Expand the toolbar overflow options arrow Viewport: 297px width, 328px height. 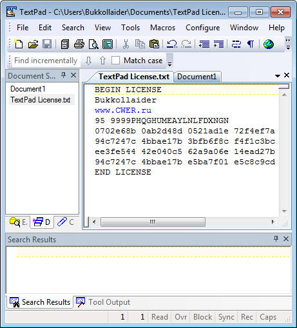(x=288, y=44)
